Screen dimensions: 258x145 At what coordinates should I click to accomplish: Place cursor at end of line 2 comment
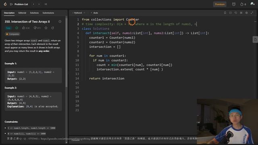coord(197,24)
